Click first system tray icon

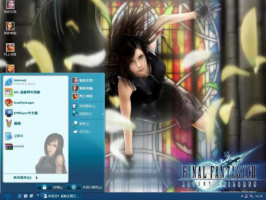(x=246, y=196)
